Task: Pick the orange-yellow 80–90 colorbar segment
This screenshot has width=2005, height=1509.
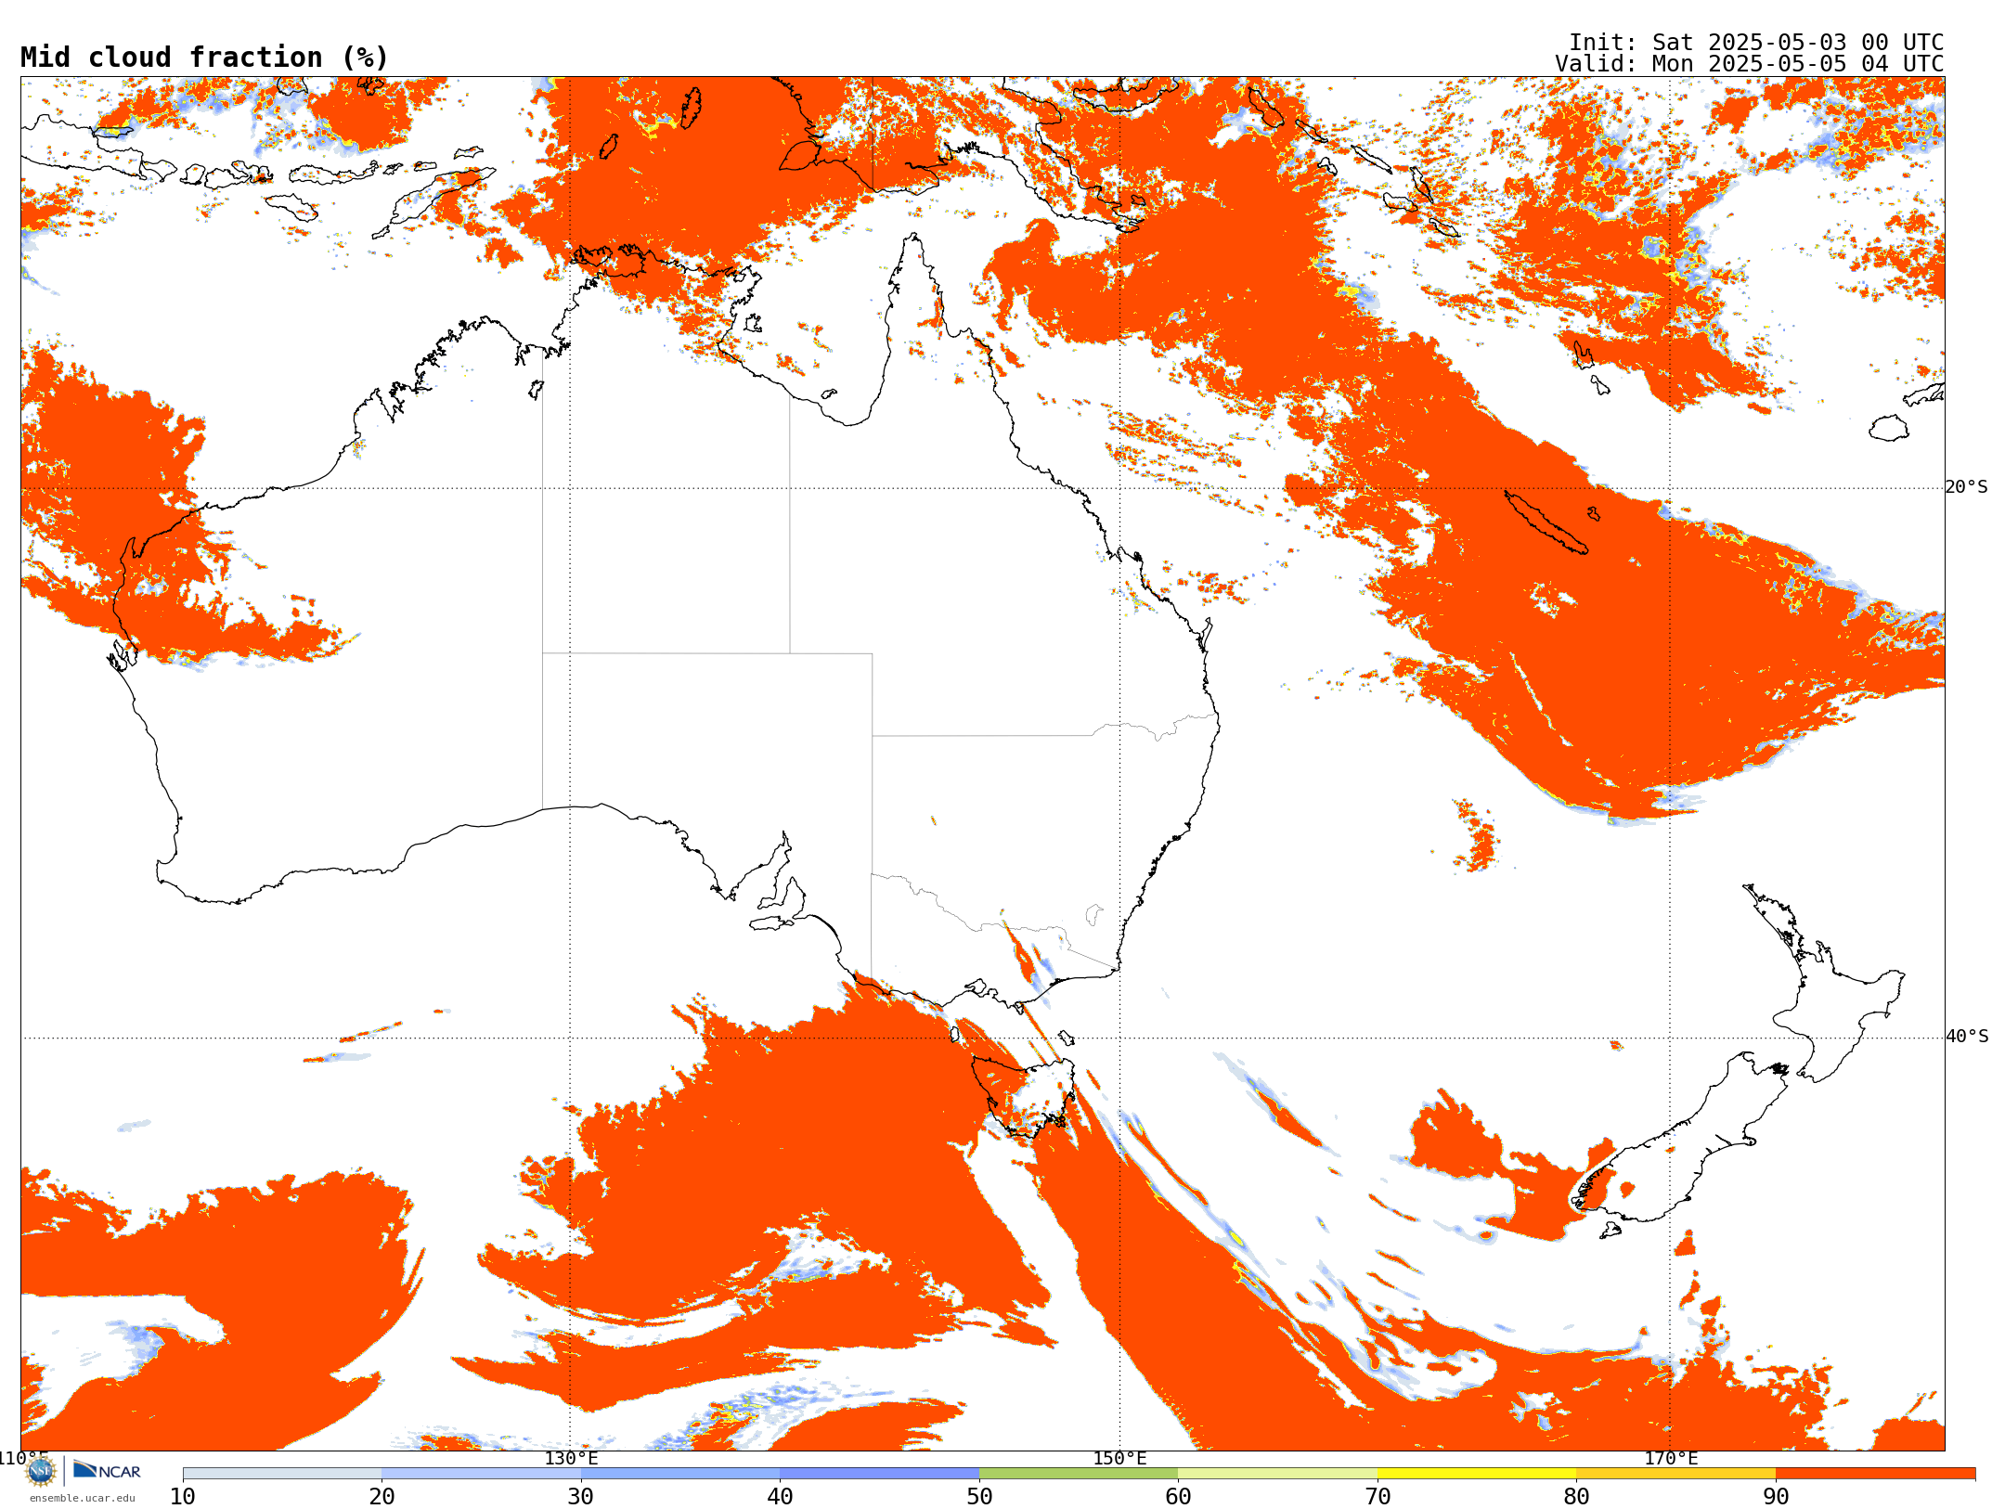Action: tap(1675, 1474)
